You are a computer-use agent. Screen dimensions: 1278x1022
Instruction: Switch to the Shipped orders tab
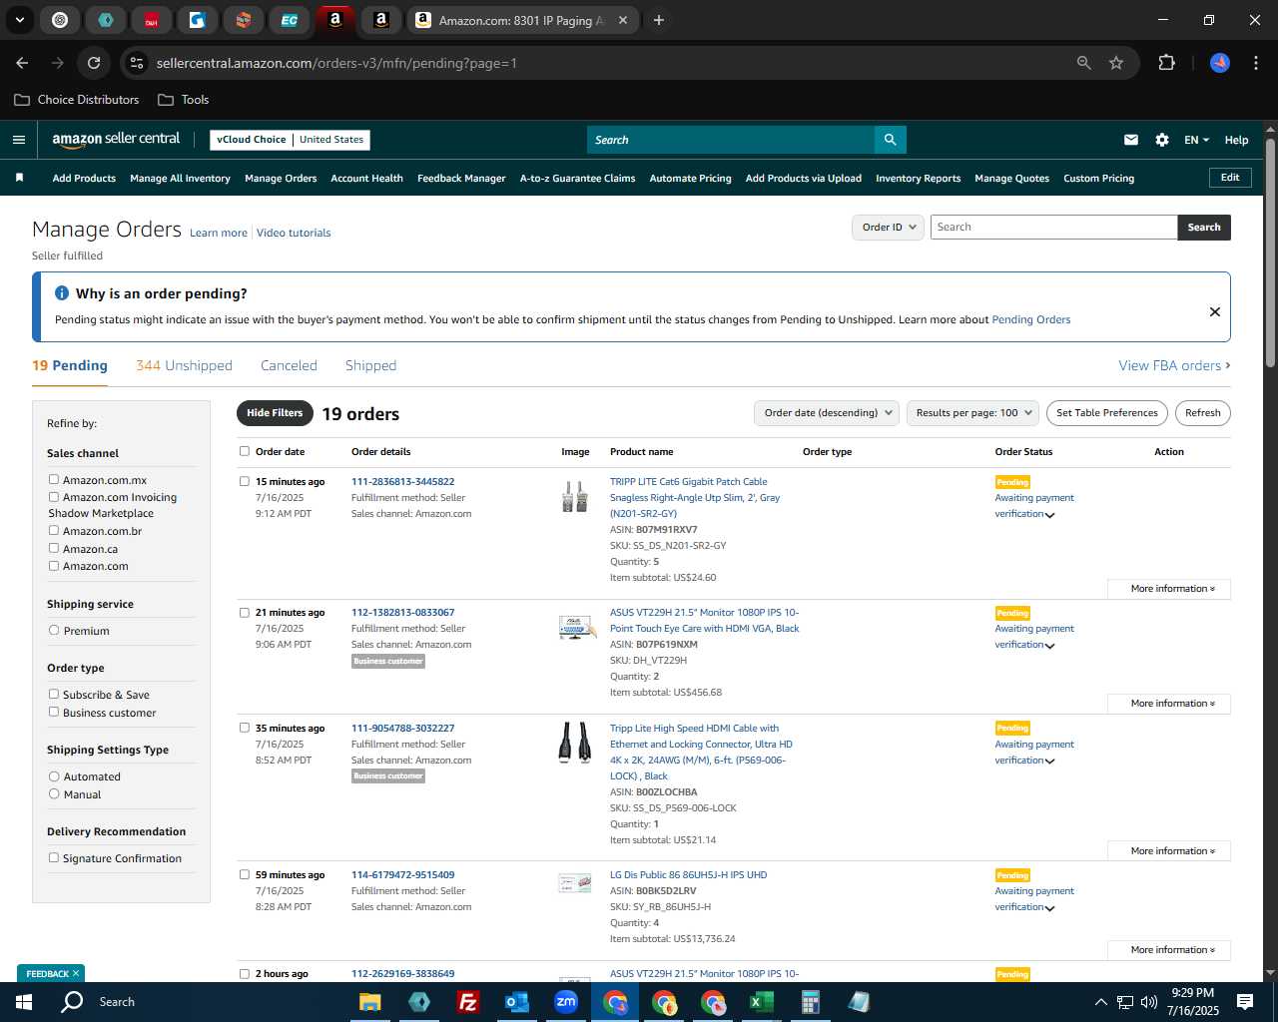pos(370,365)
